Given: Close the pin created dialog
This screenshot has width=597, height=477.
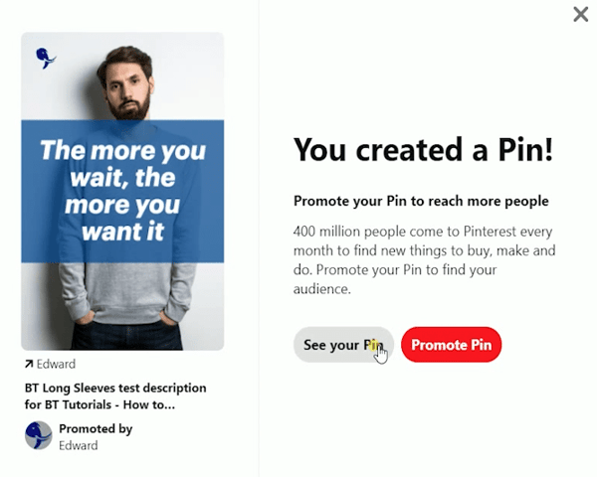Looking at the screenshot, I should [581, 15].
